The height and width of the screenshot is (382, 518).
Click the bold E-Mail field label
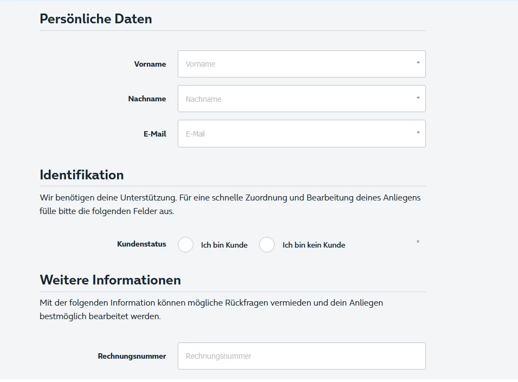coord(155,134)
